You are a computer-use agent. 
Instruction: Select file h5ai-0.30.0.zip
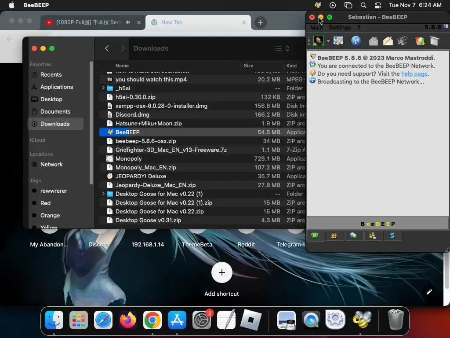pos(202,97)
